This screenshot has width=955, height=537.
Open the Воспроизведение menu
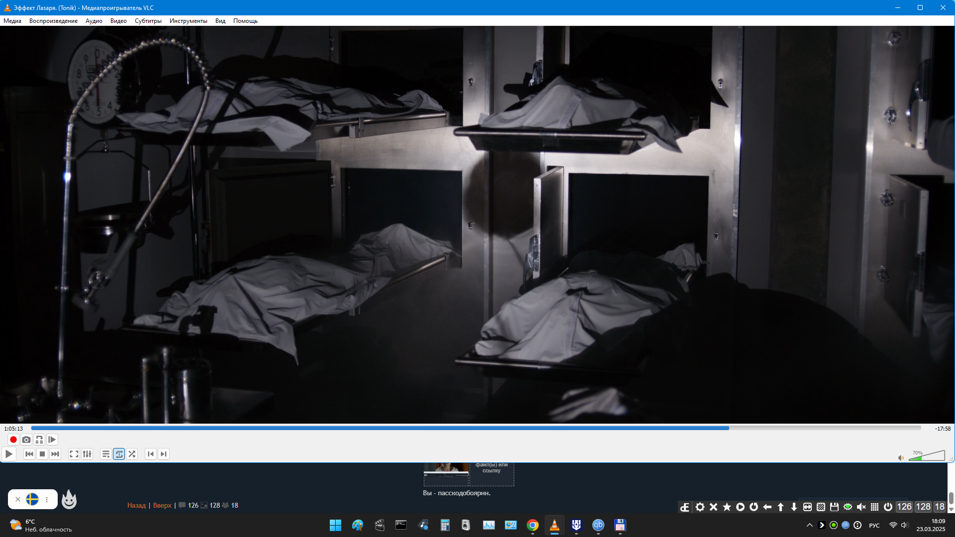pyautogui.click(x=53, y=21)
